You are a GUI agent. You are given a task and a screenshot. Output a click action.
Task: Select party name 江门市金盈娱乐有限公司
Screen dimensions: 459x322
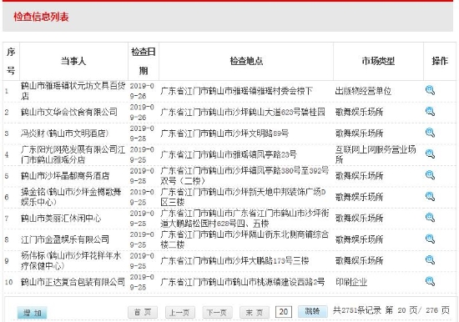point(65,239)
